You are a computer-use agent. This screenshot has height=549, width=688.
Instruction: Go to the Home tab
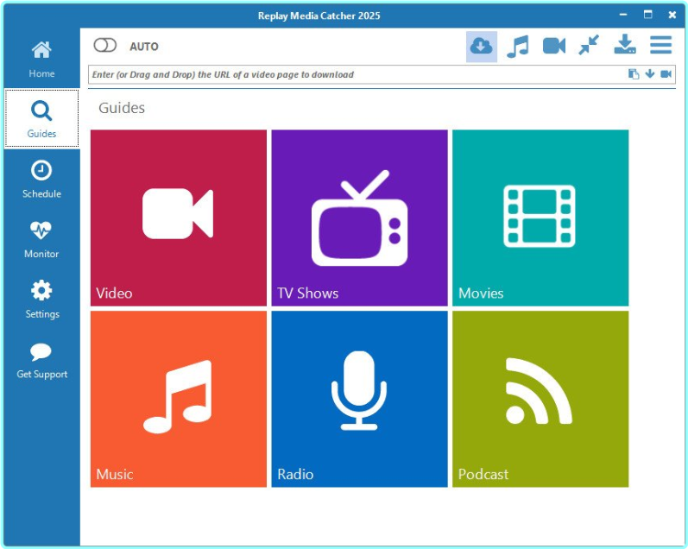[x=41, y=60]
